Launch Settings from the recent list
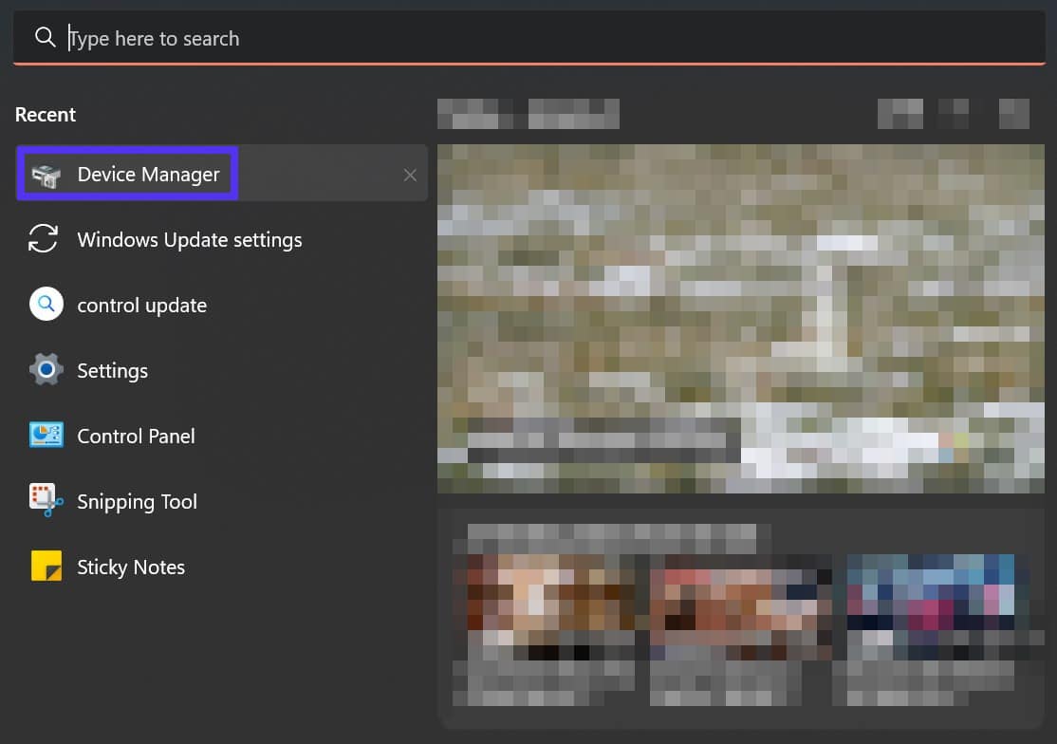Screen dimensions: 1057x744 tap(113, 371)
